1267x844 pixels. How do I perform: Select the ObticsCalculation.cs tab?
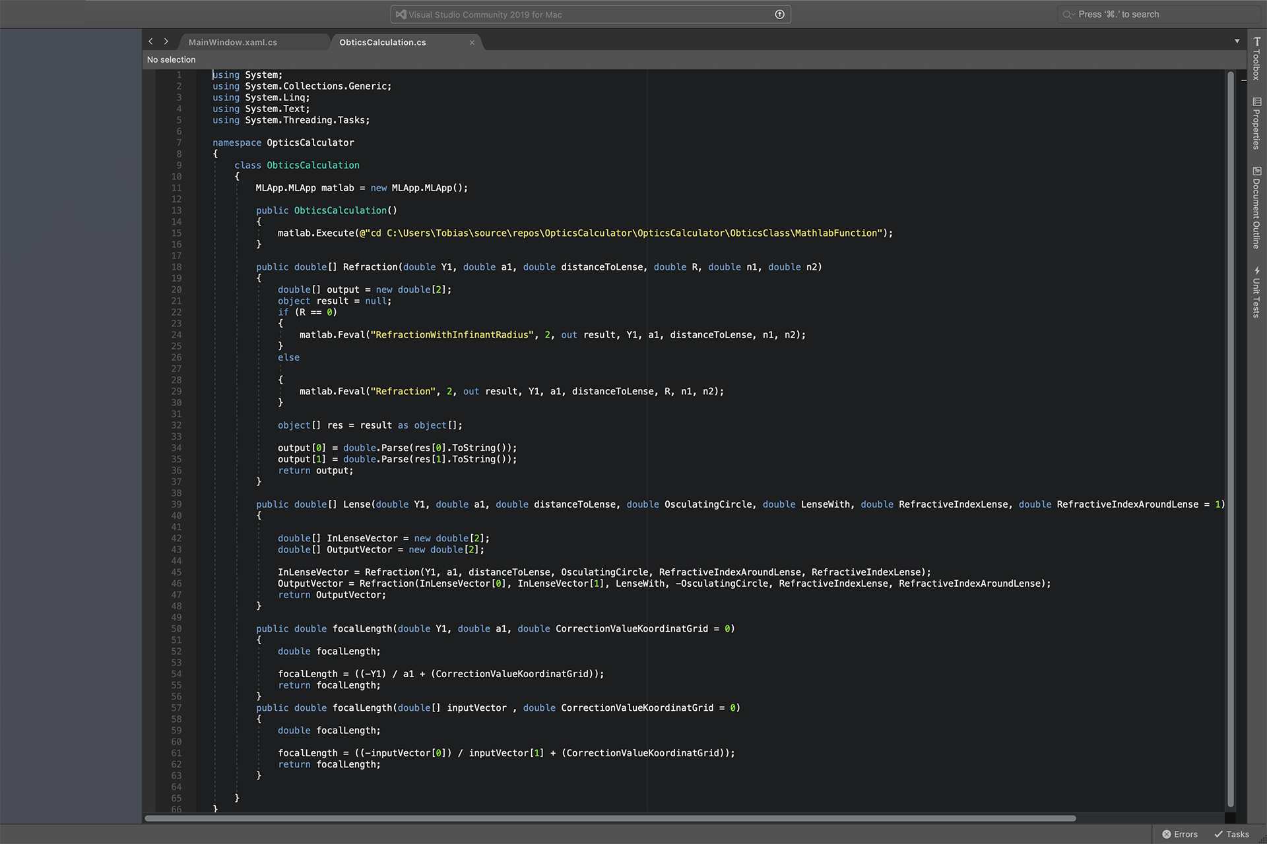[x=383, y=42]
